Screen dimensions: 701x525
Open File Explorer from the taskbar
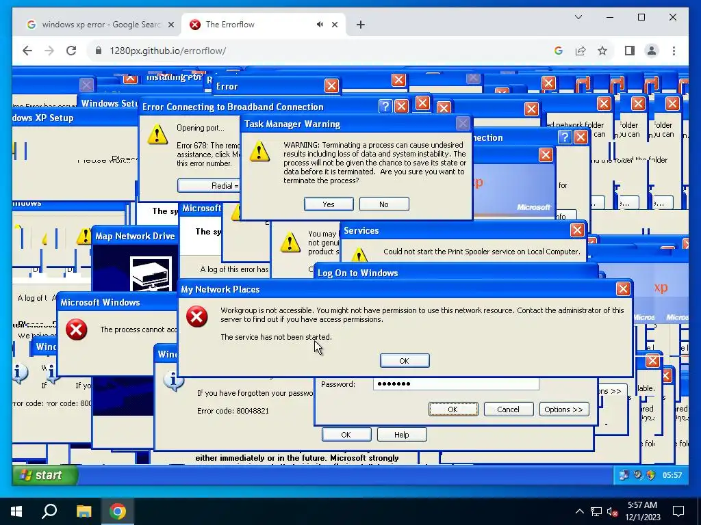point(84,511)
